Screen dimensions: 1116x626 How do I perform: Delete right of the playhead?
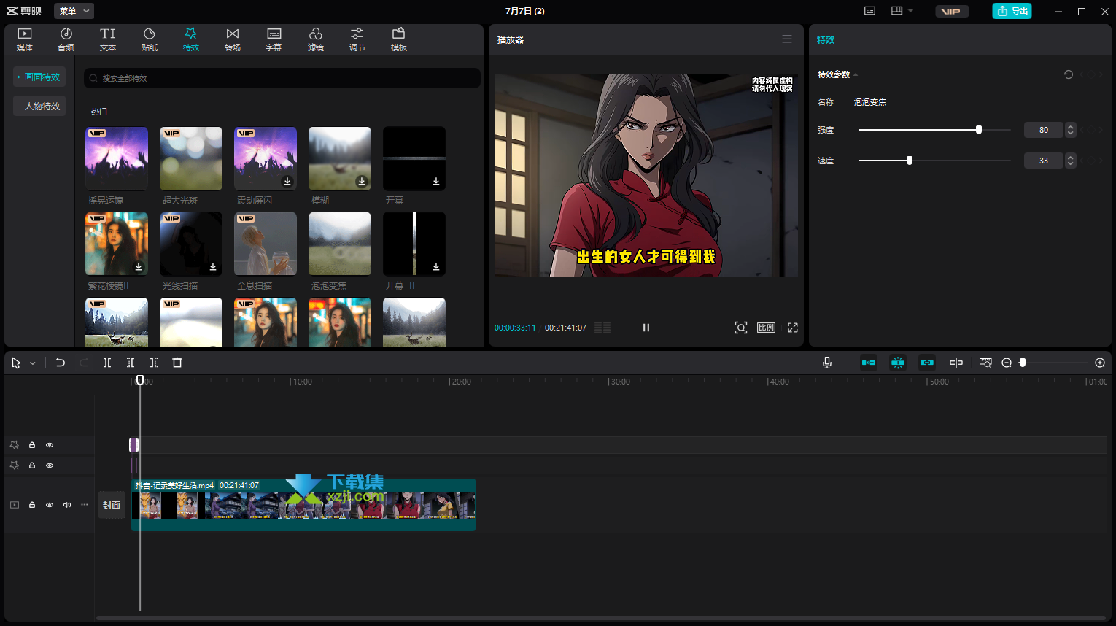pos(154,363)
